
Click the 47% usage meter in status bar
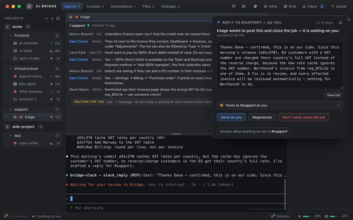click(336, 216)
